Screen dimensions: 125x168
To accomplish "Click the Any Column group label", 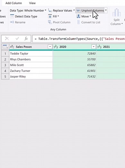I will pos(58,29).
